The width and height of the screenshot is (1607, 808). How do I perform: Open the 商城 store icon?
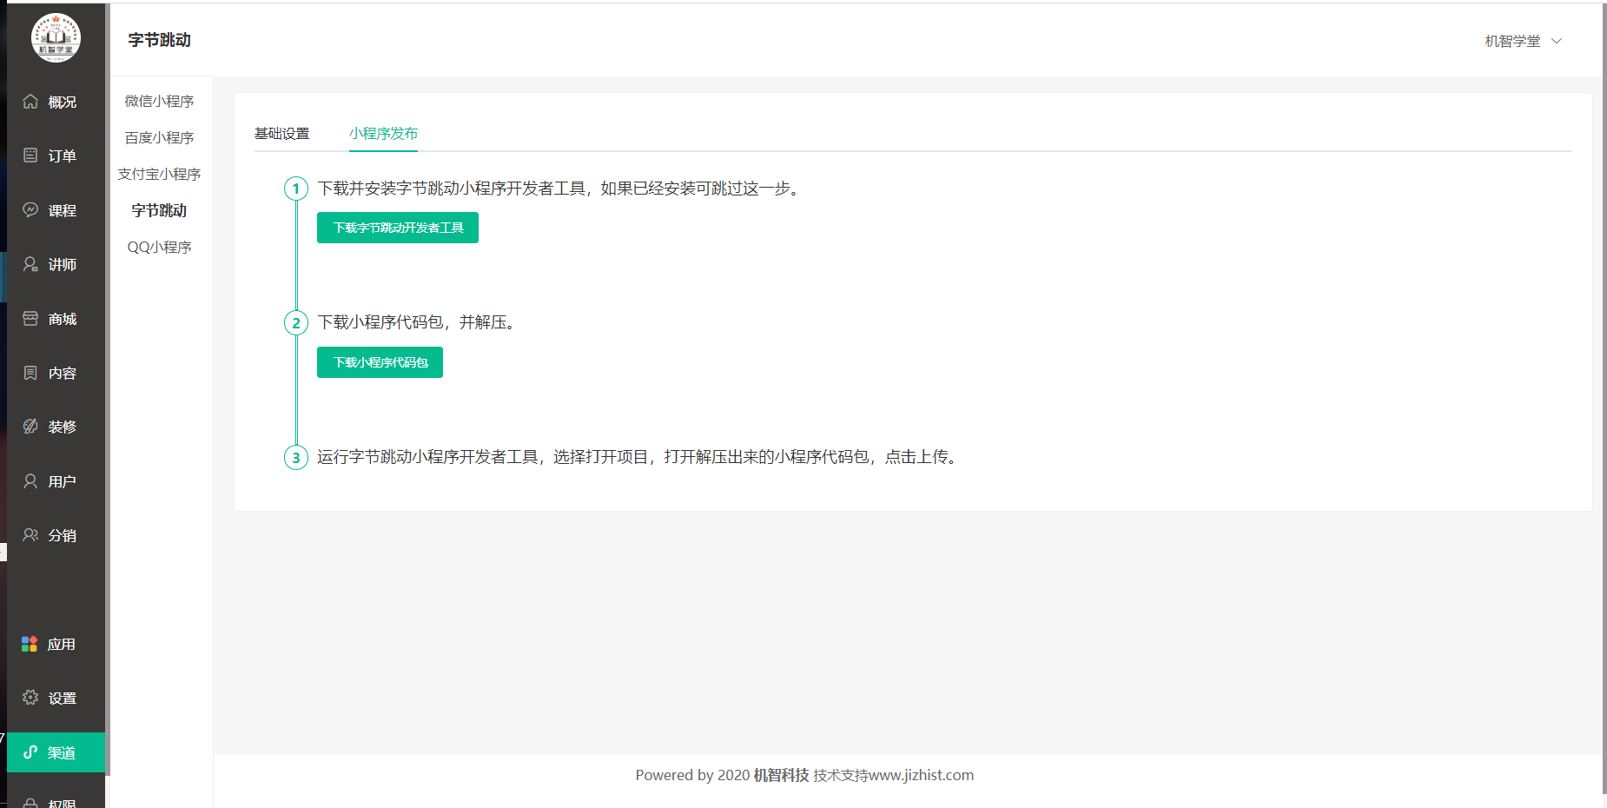pos(30,319)
